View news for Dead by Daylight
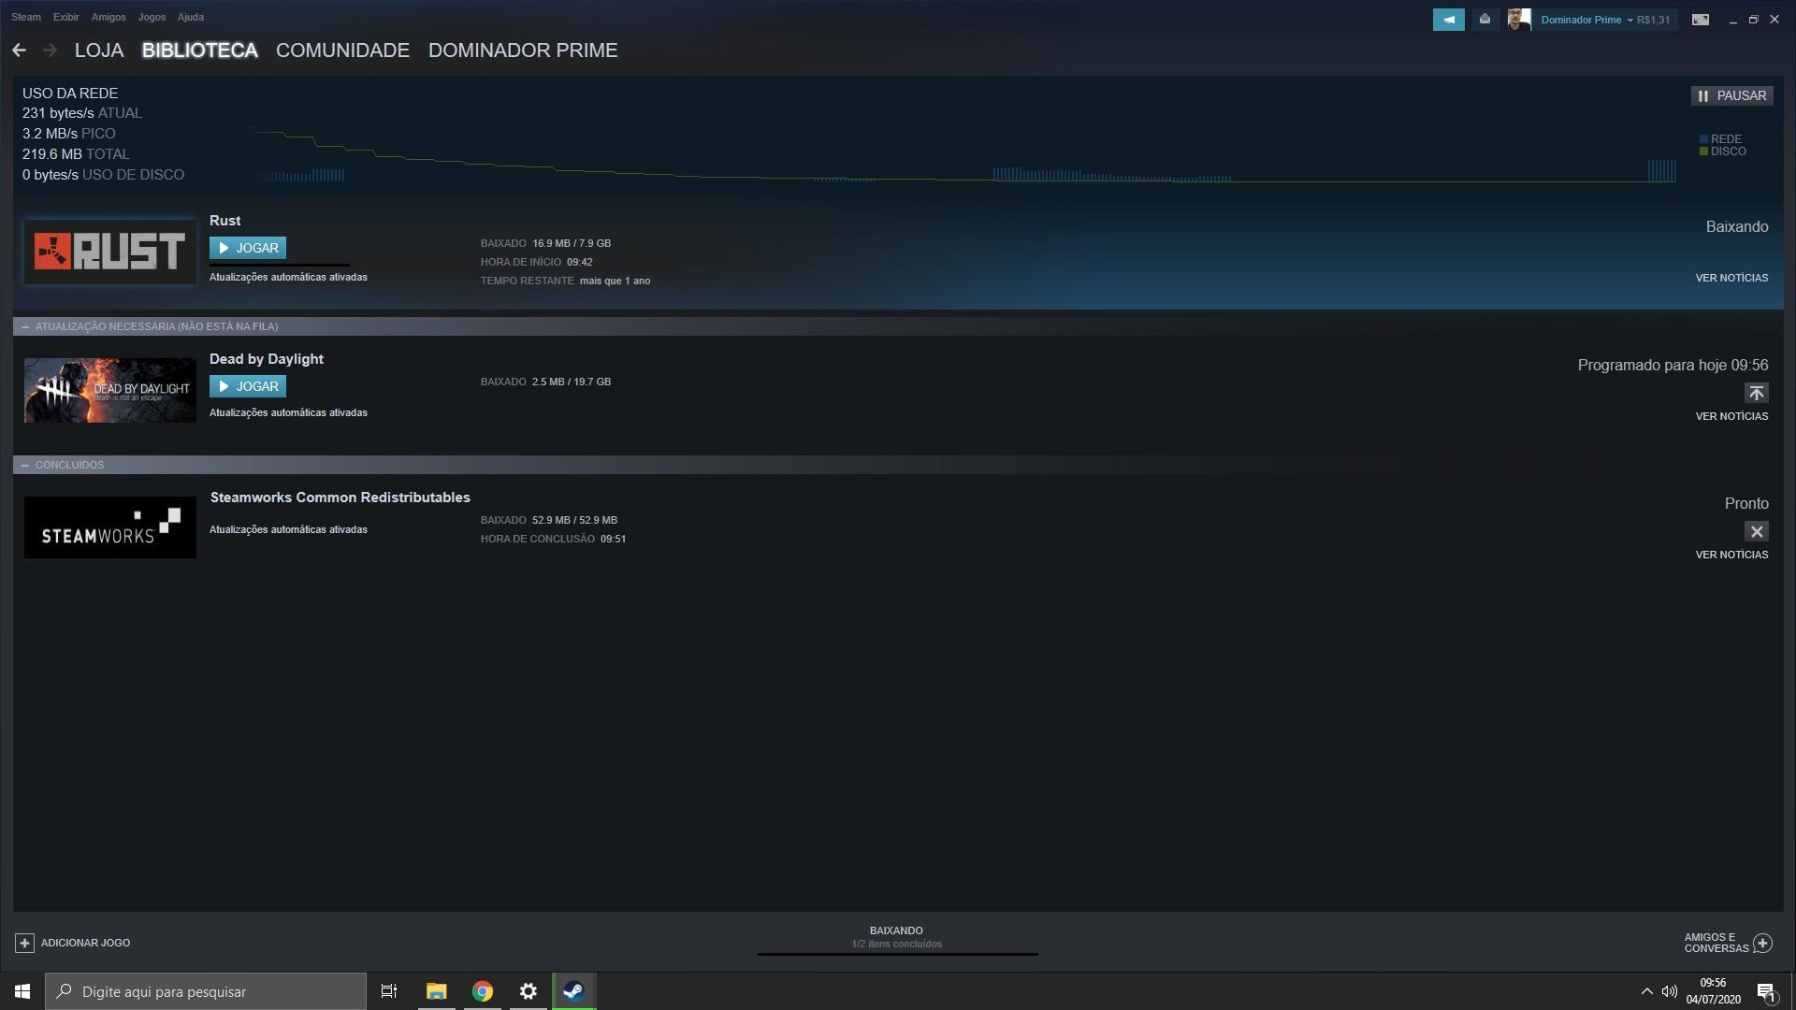 (x=1731, y=416)
